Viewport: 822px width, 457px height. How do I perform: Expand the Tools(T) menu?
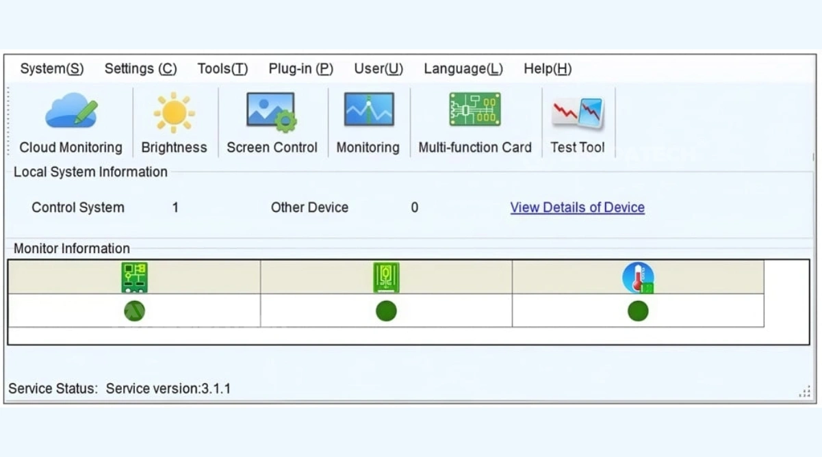click(222, 69)
